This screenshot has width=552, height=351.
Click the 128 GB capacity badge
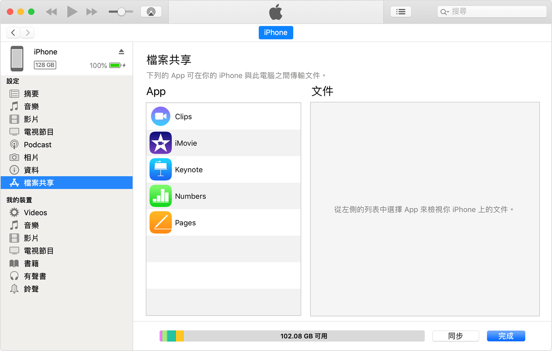coord(45,65)
